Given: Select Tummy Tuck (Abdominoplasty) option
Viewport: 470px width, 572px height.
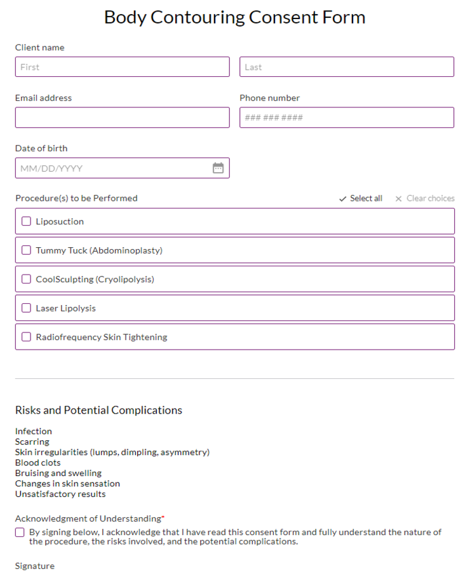Looking at the screenshot, I should pyautogui.click(x=26, y=250).
